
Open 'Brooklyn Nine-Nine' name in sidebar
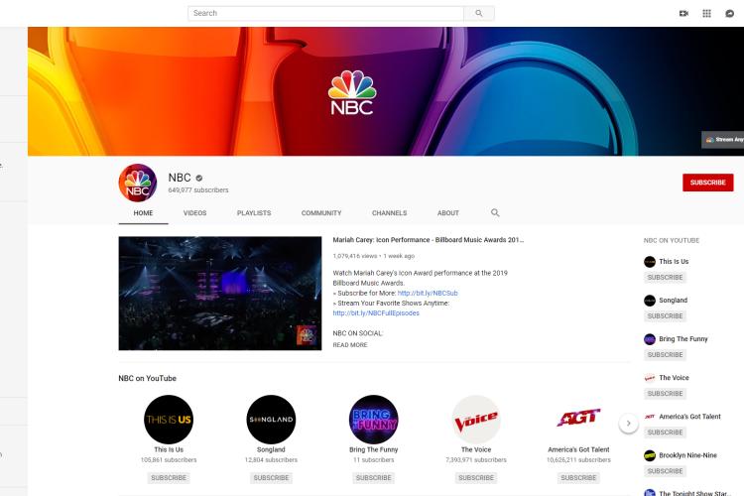pos(688,455)
